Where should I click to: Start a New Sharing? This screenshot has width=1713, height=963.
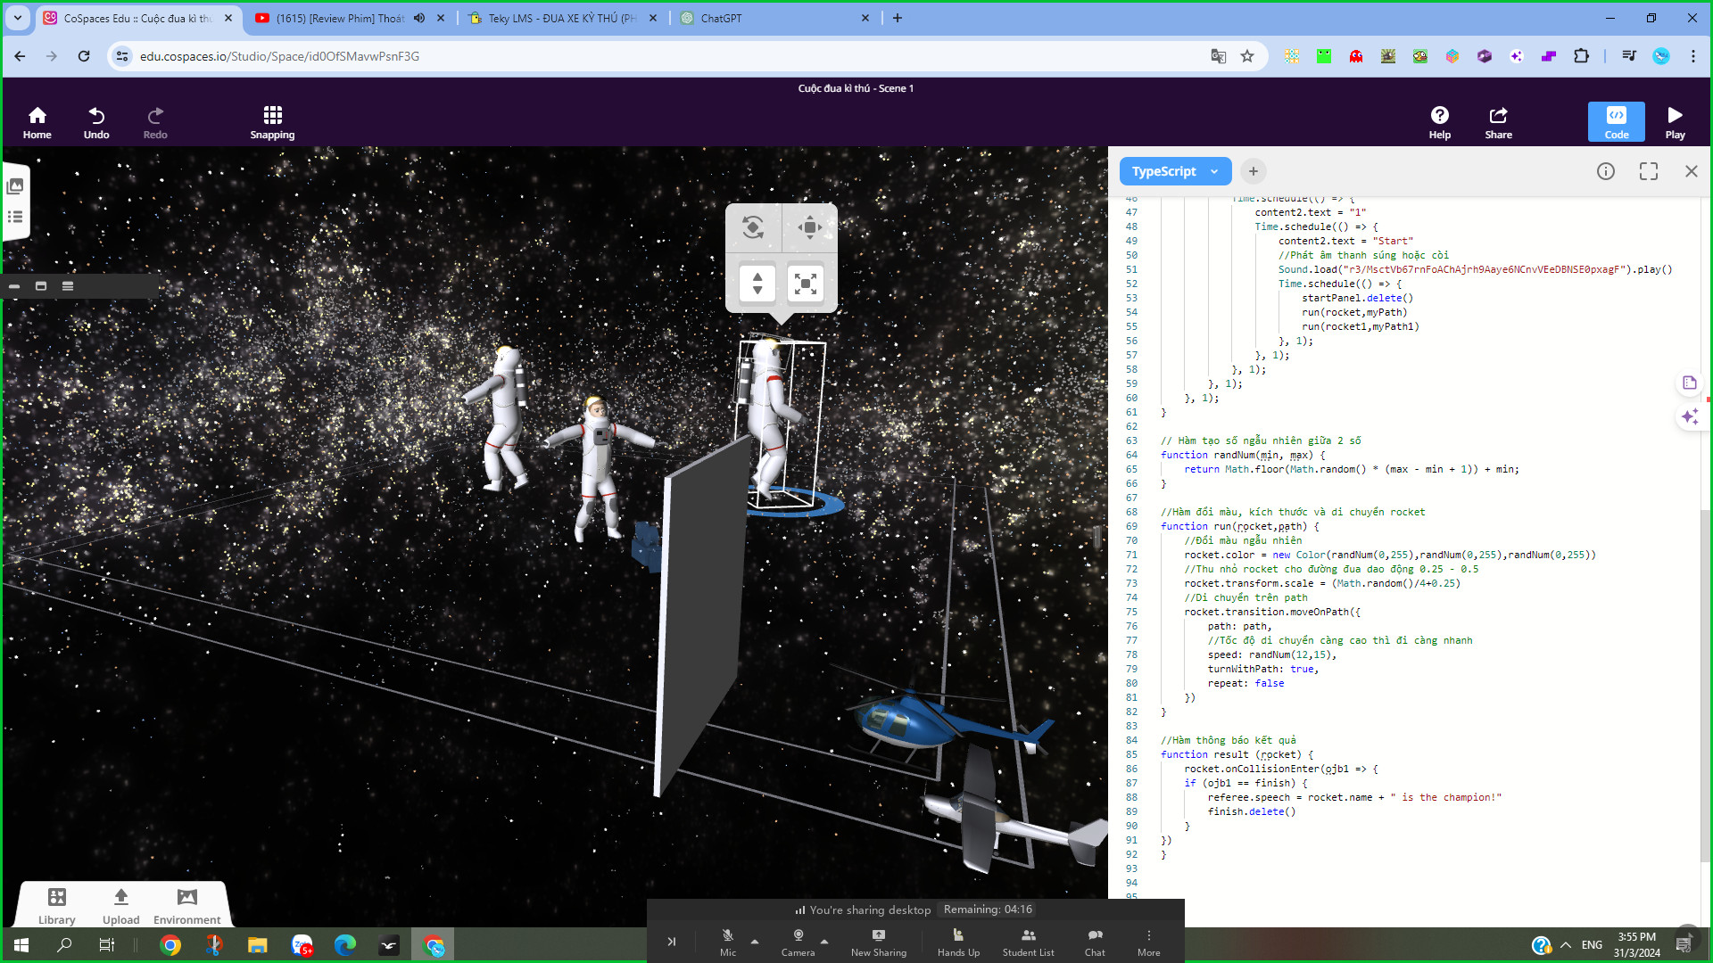(878, 942)
